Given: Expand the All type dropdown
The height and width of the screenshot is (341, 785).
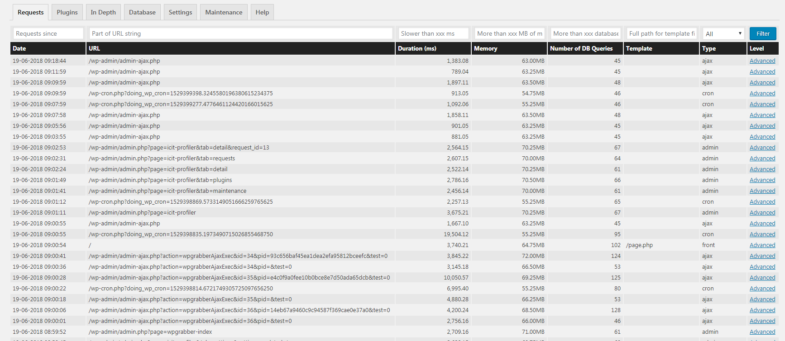Looking at the screenshot, I should tap(723, 33).
